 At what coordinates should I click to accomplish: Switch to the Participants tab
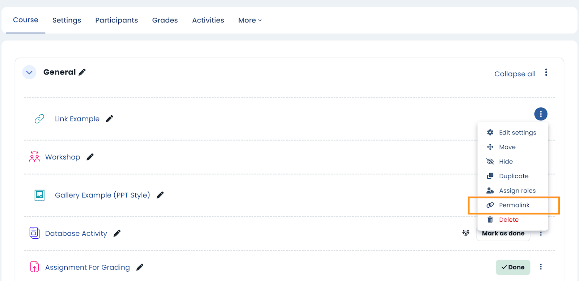coord(117,20)
